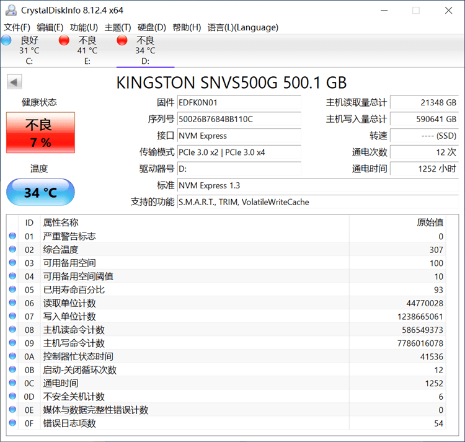Select drive D: red status indicator
This screenshot has width=465, height=442.
[x=122, y=40]
